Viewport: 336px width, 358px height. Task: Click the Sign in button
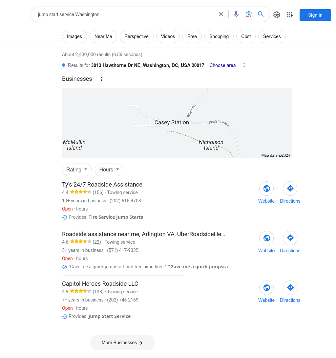pyautogui.click(x=315, y=15)
